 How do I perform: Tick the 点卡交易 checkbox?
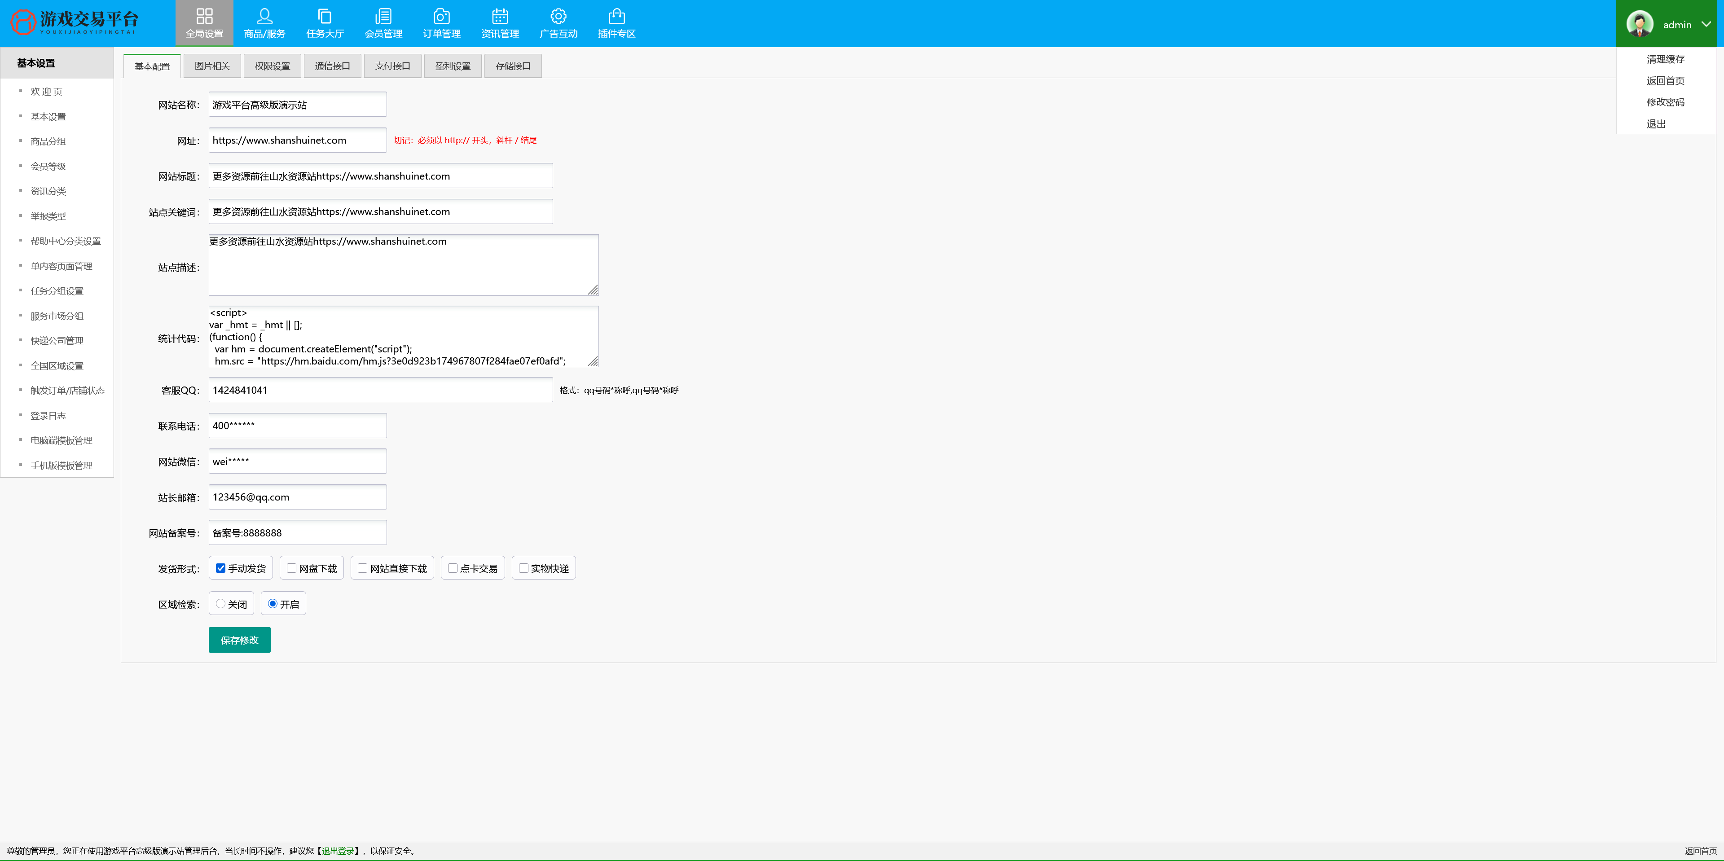point(453,568)
